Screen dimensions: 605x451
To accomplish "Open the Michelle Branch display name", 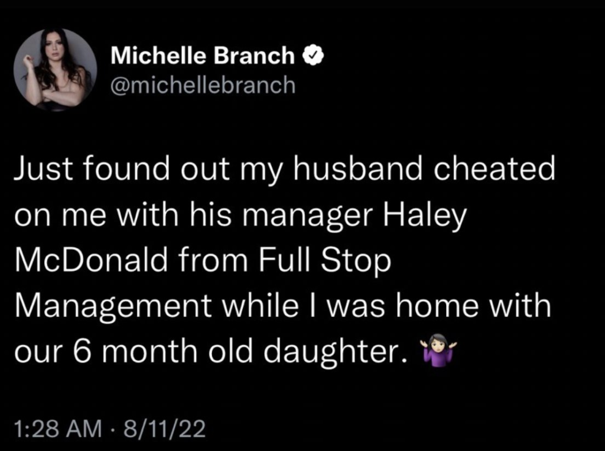I will (x=203, y=55).
